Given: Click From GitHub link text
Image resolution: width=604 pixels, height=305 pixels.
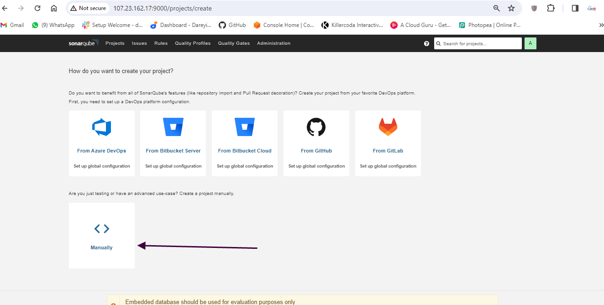Looking at the screenshot, I should pos(316,151).
